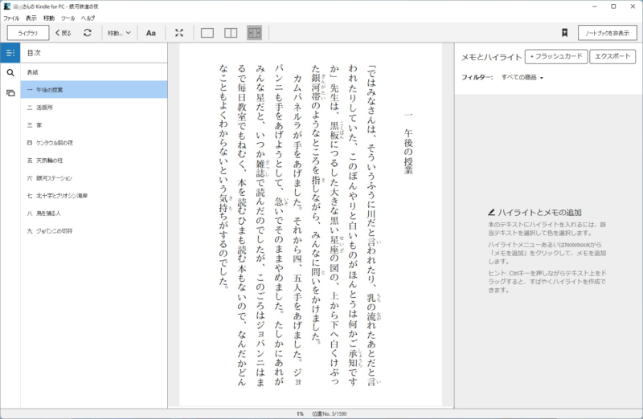Enter full screen mode icon
Viewport: 643px width, 419px height.
[179, 33]
